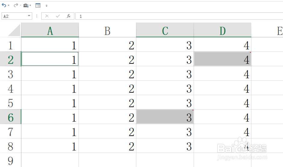Select column B header
This screenshot has height=167, width=283.
pyautogui.click(x=107, y=30)
